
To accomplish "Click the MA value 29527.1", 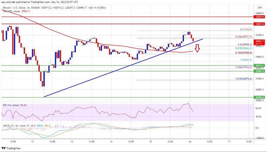I will (x=26, y=11).
